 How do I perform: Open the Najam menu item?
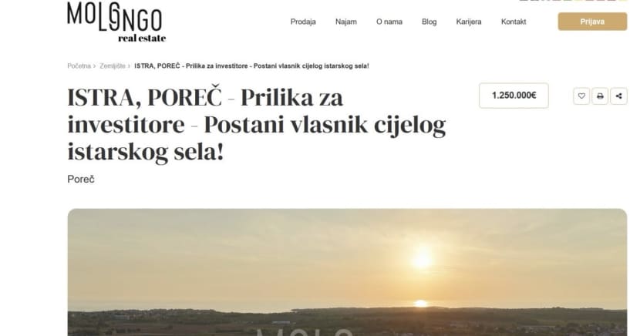click(345, 22)
